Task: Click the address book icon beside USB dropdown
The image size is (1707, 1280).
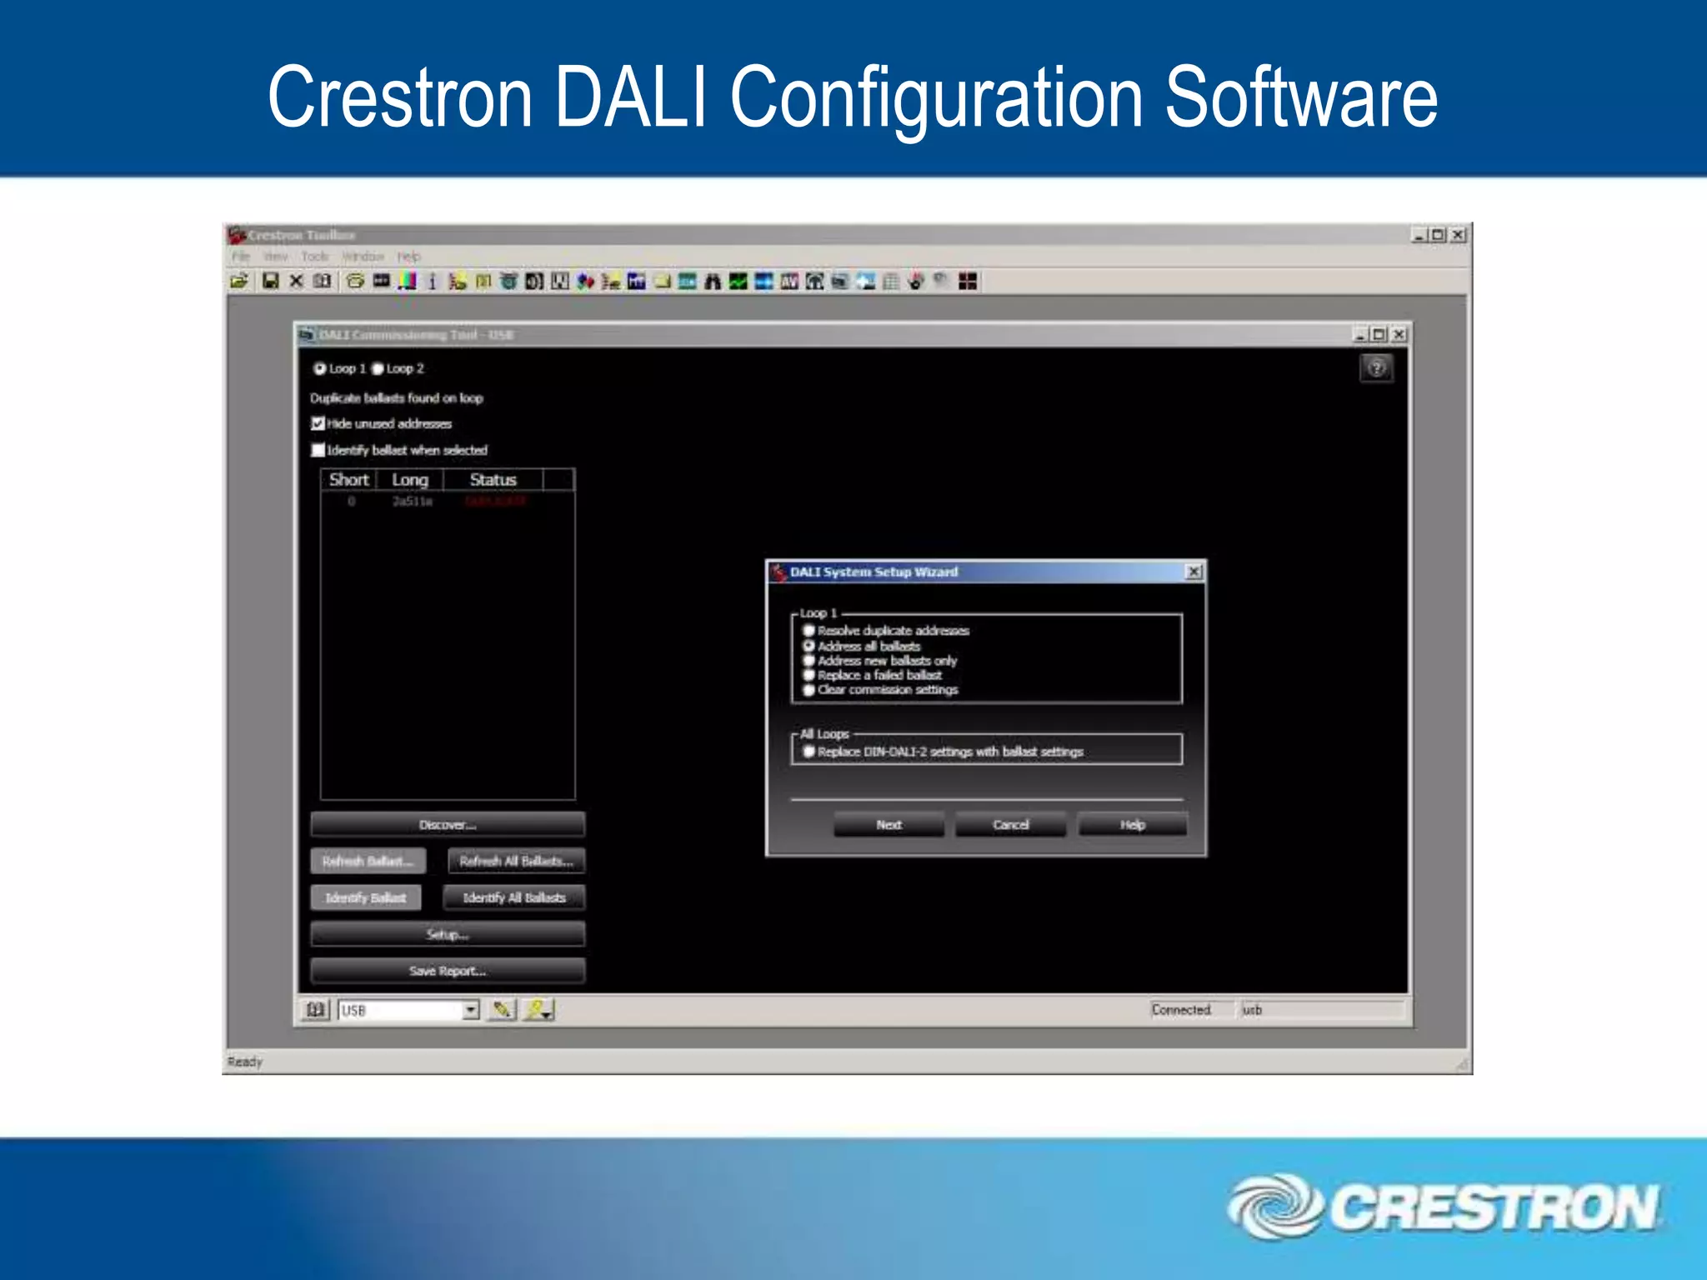Action: [x=316, y=1010]
